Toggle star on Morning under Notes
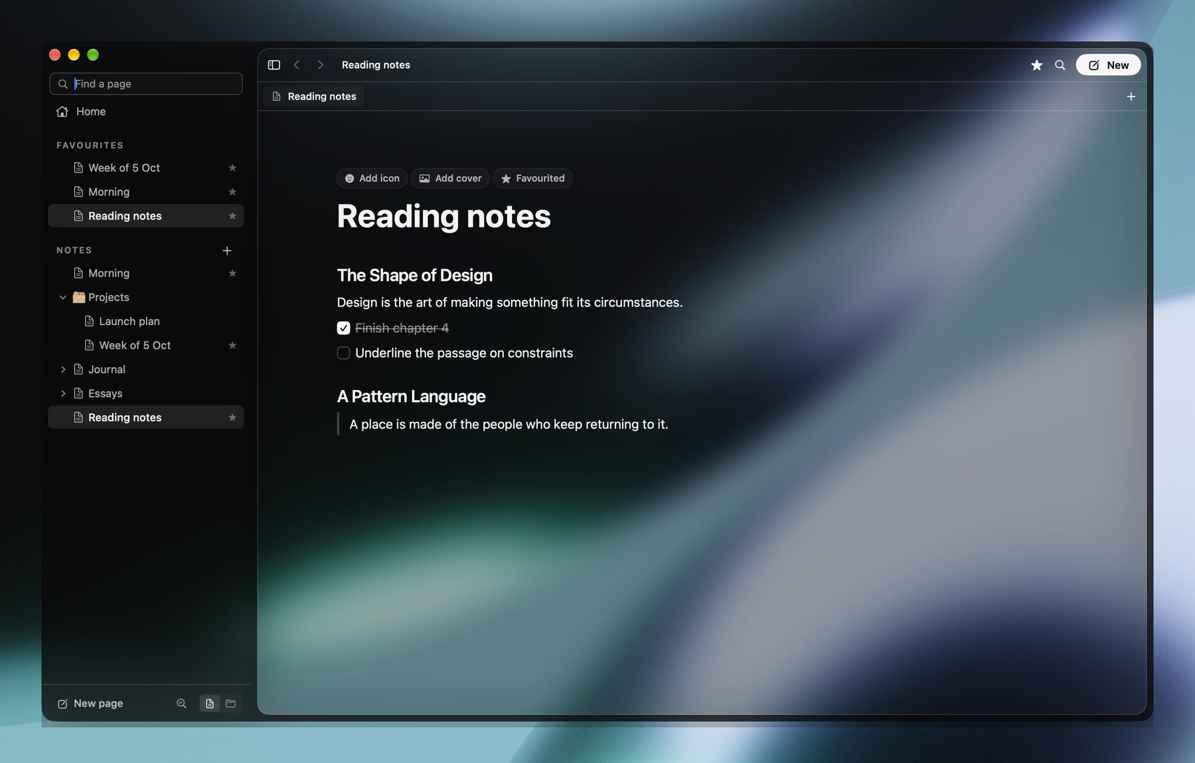The width and height of the screenshot is (1195, 763). tap(232, 273)
